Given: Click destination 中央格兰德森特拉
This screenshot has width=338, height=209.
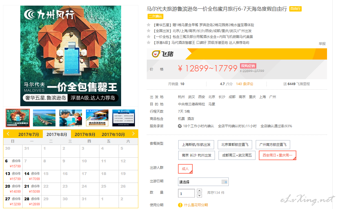Looking at the screenshot, I should [192, 104].
